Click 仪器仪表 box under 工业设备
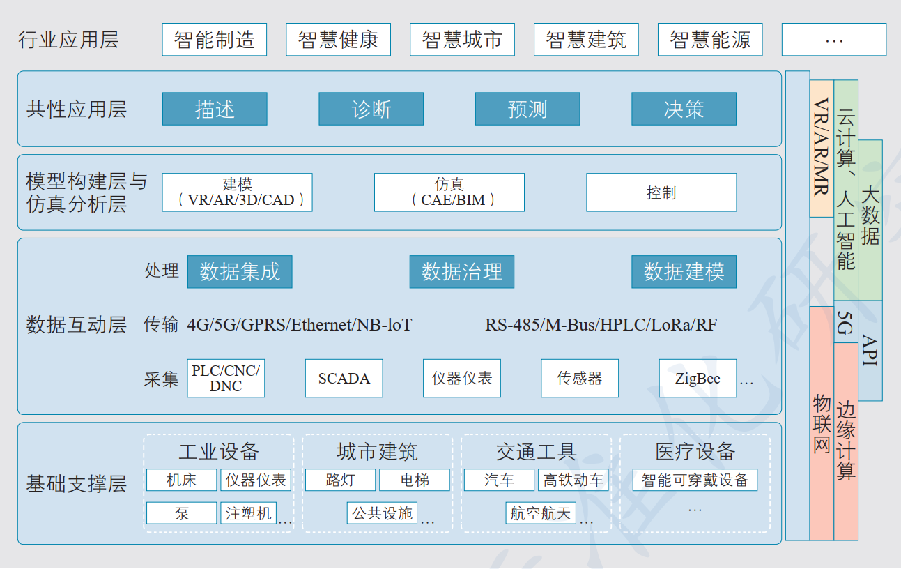Image resolution: width=901 pixels, height=569 pixels. click(256, 480)
